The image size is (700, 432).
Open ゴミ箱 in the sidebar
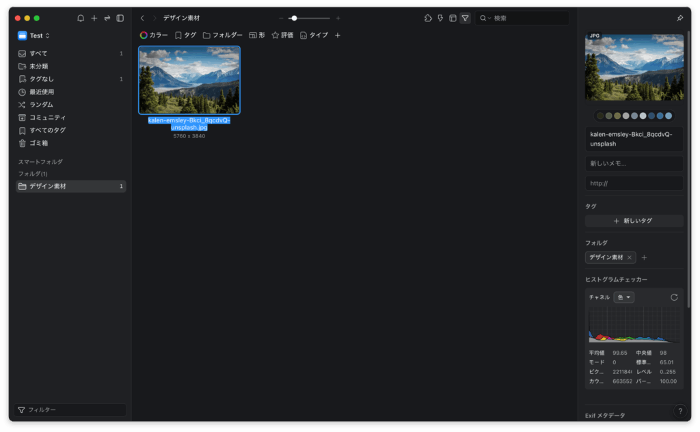38,144
